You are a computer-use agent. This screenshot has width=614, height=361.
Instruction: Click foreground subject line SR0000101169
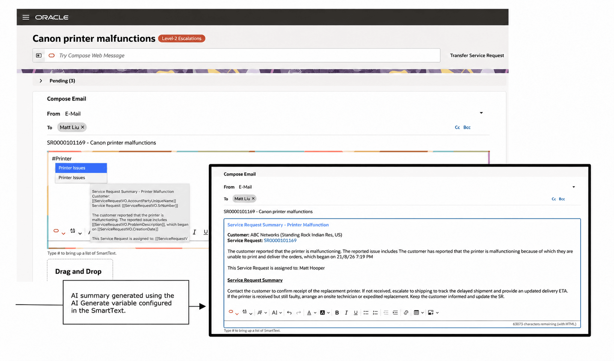tap(268, 212)
